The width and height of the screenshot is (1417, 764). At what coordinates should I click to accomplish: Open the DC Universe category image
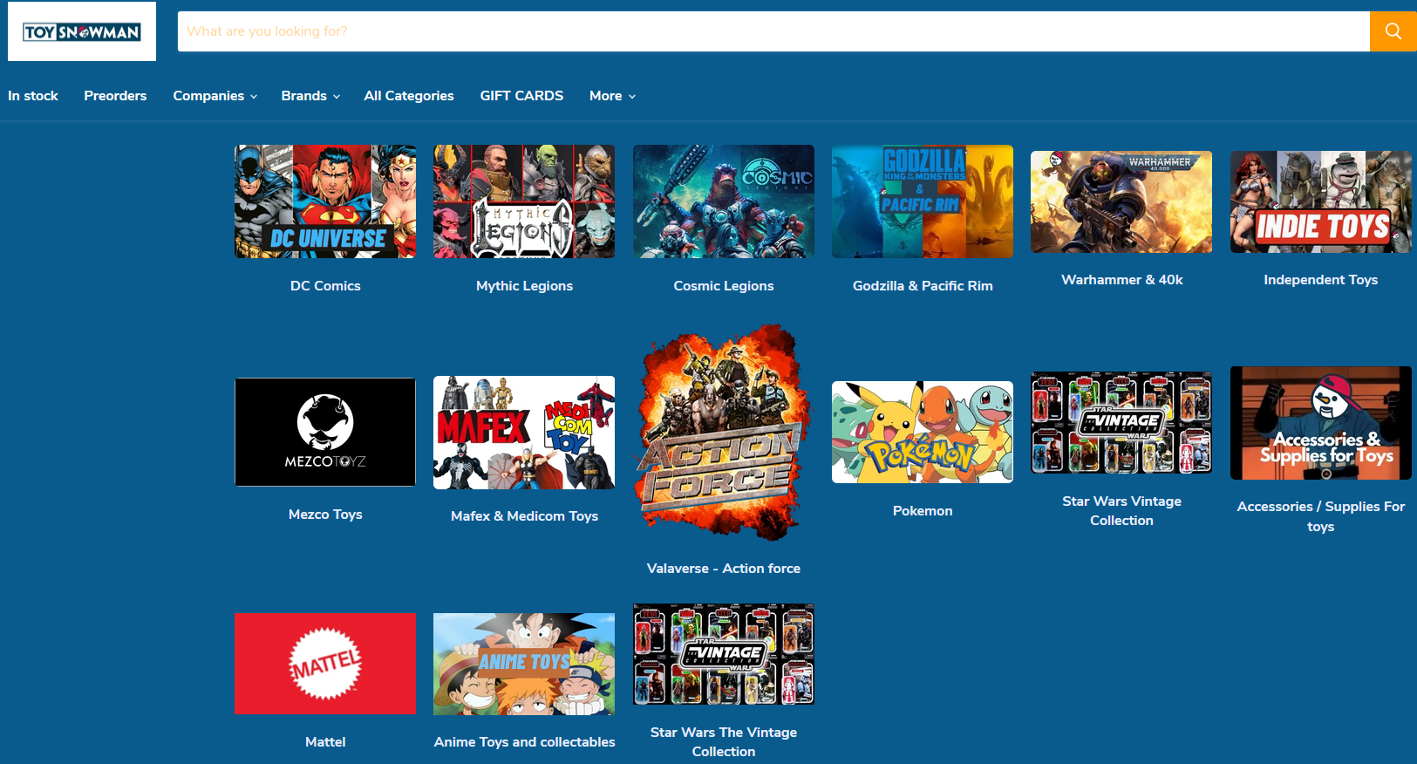325,201
